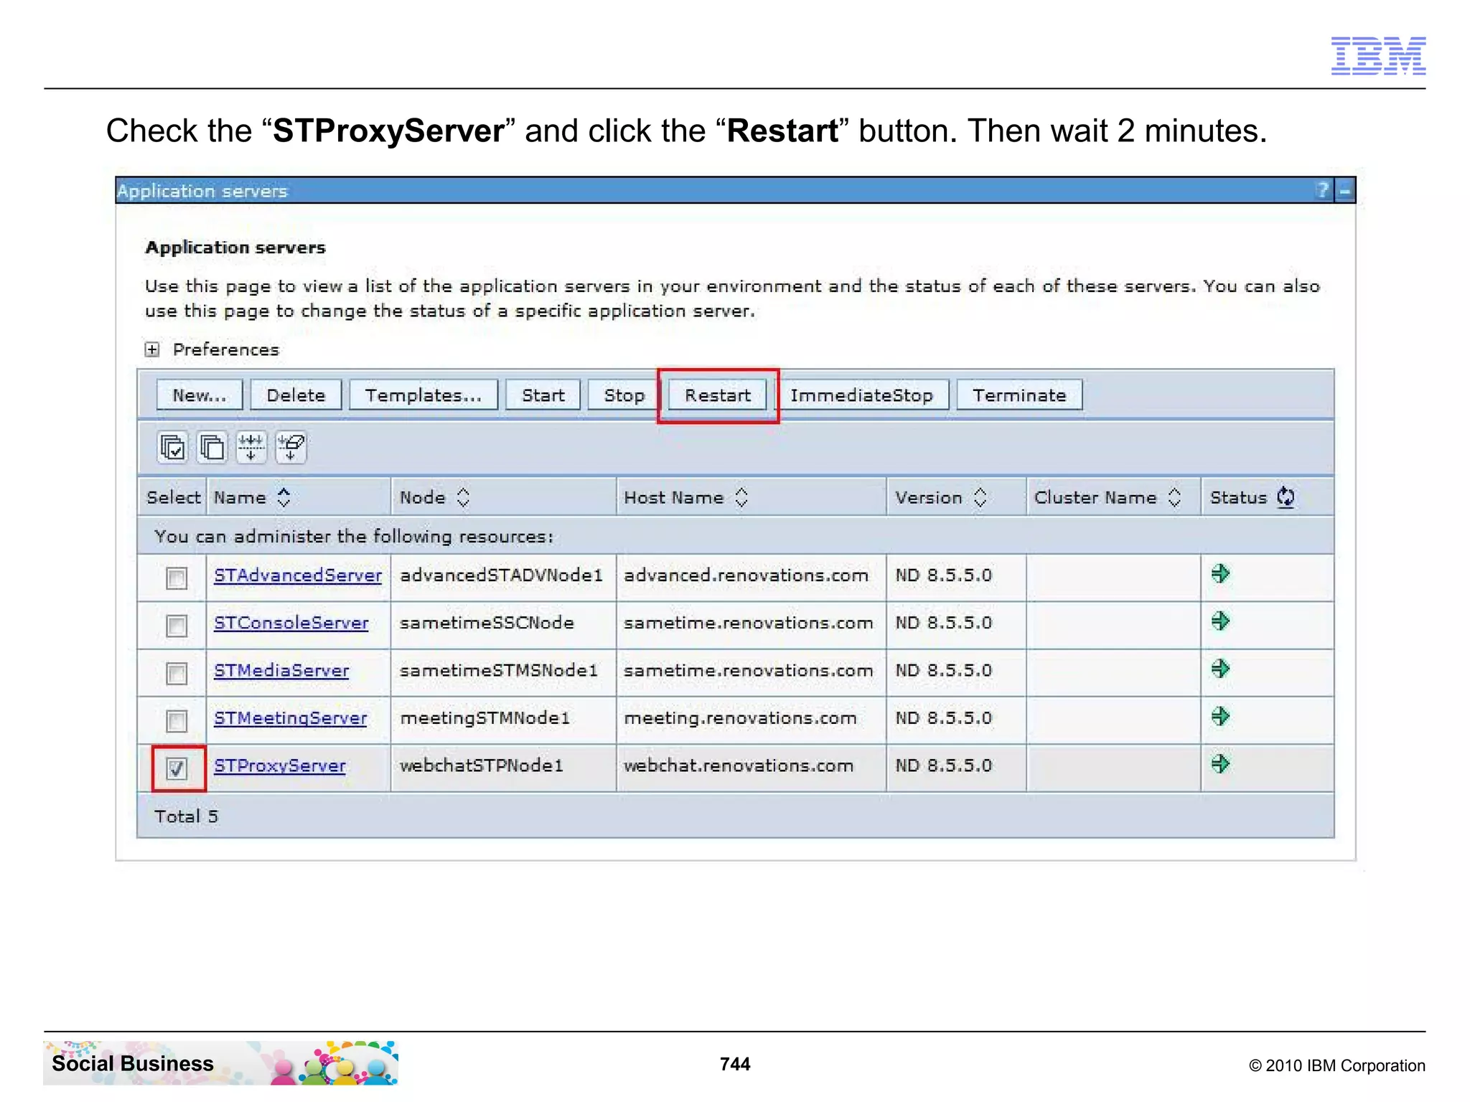
Task: Check the STMeetingServer checkbox
Action: click(176, 720)
